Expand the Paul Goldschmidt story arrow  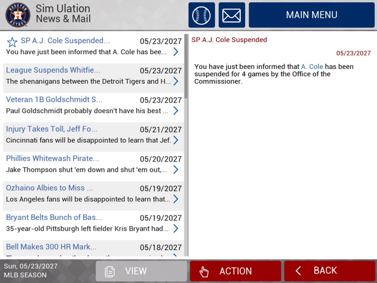pos(176,111)
